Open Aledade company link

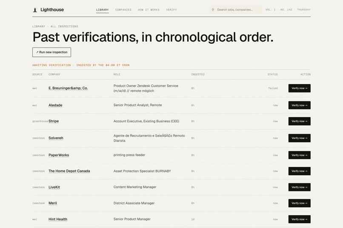(55, 105)
